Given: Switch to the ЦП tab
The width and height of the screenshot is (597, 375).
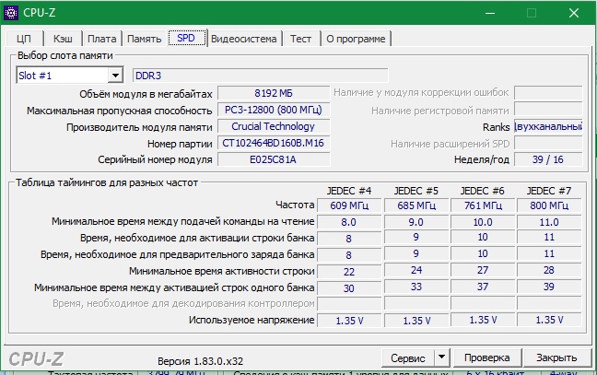Looking at the screenshot, I should coord(24,39).
